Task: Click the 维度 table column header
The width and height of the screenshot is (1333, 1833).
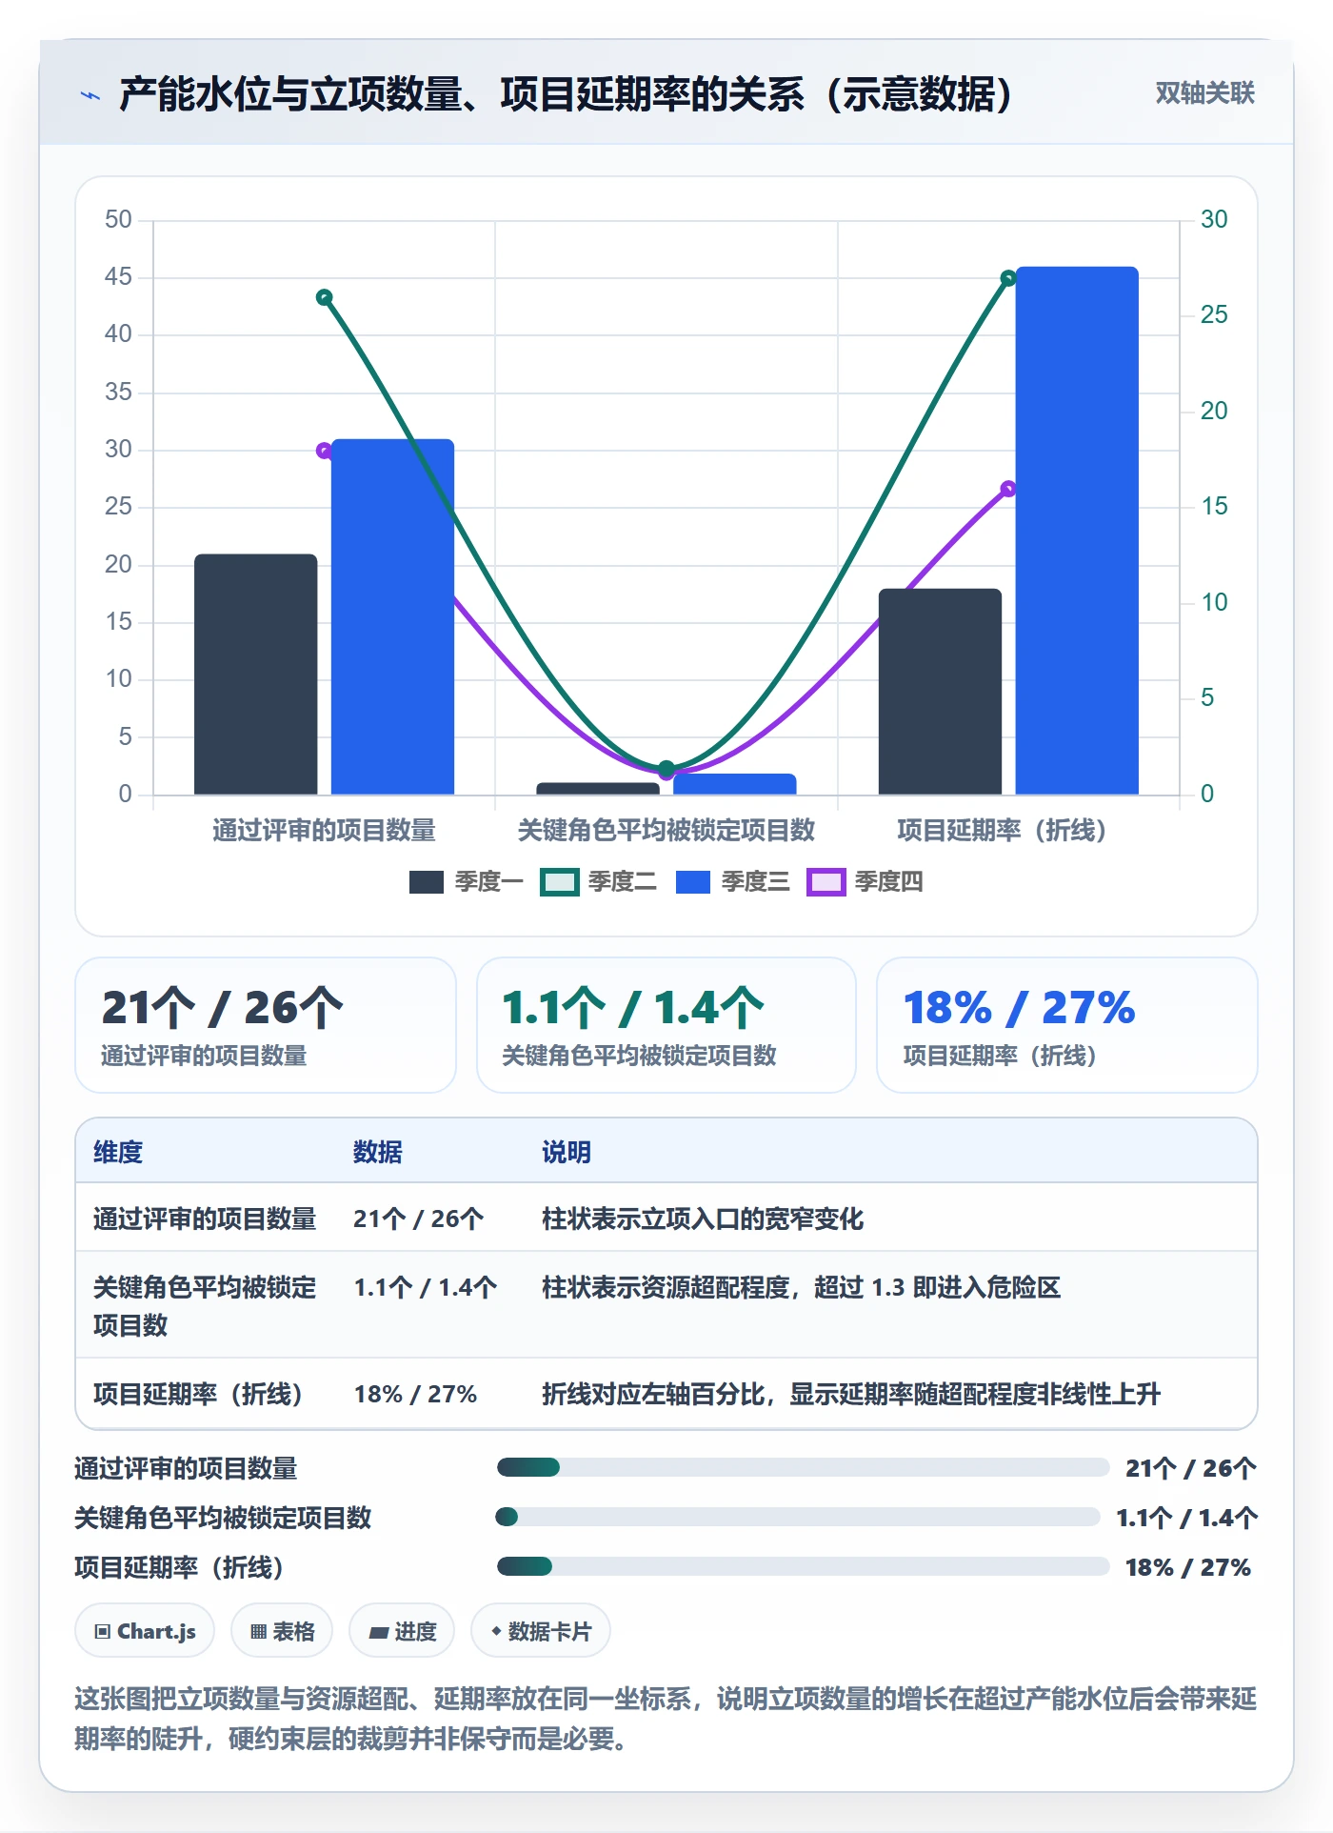Action: 118,1152
